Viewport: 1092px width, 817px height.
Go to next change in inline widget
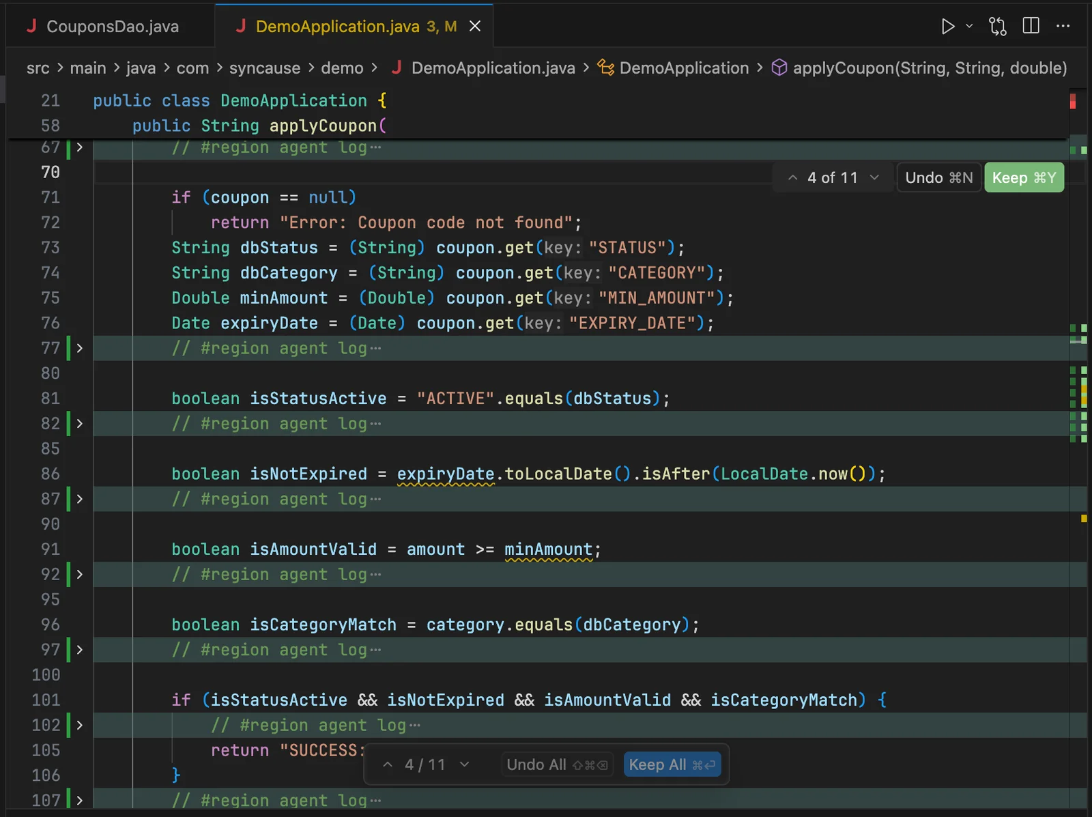tap(874, 178)
